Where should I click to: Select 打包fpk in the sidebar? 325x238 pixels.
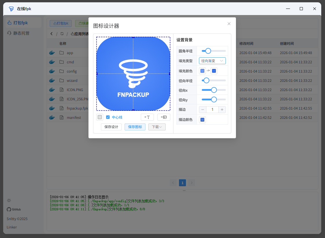20,23
